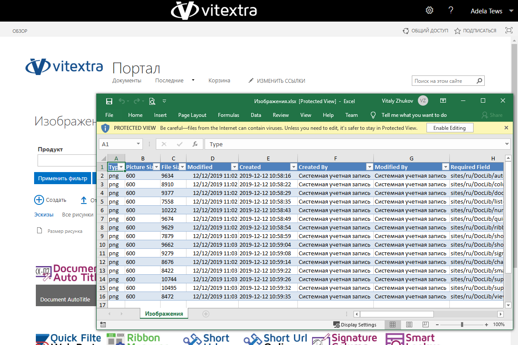This screenshot has width=518, height=345.
Task: Click the site search input field
Action: [x=444, y=81]
